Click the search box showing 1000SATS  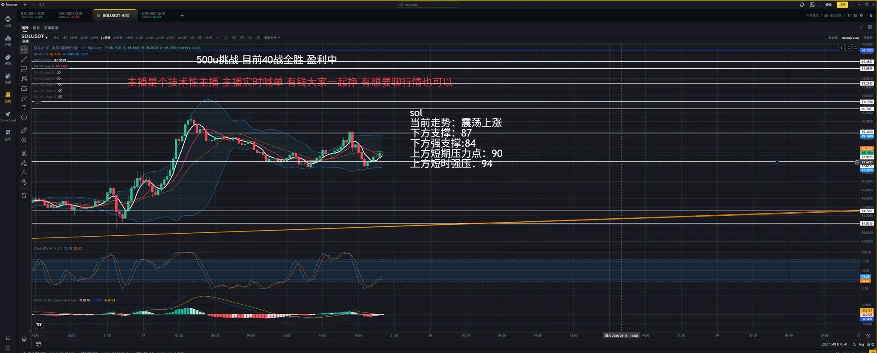(x=427, y=5)
